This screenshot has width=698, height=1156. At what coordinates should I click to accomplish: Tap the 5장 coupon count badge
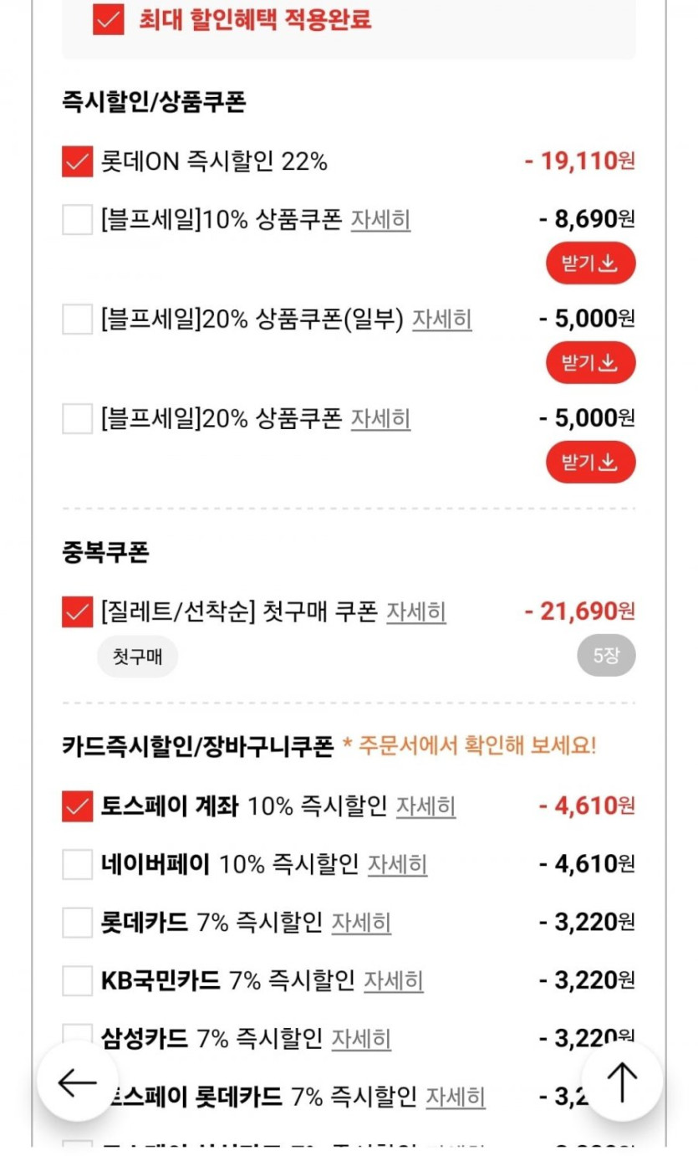coord(605,656)
